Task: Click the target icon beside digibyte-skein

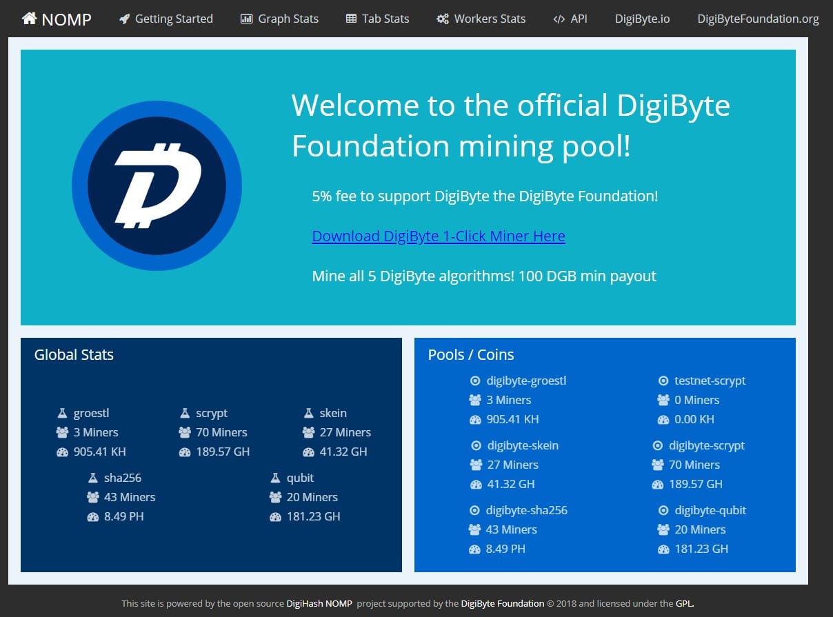Action: pos(475,446)
